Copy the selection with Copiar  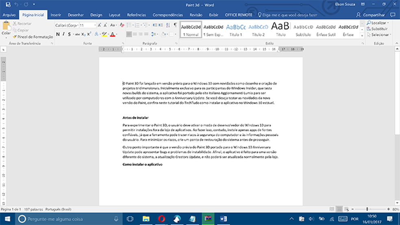tap(21, 30)
